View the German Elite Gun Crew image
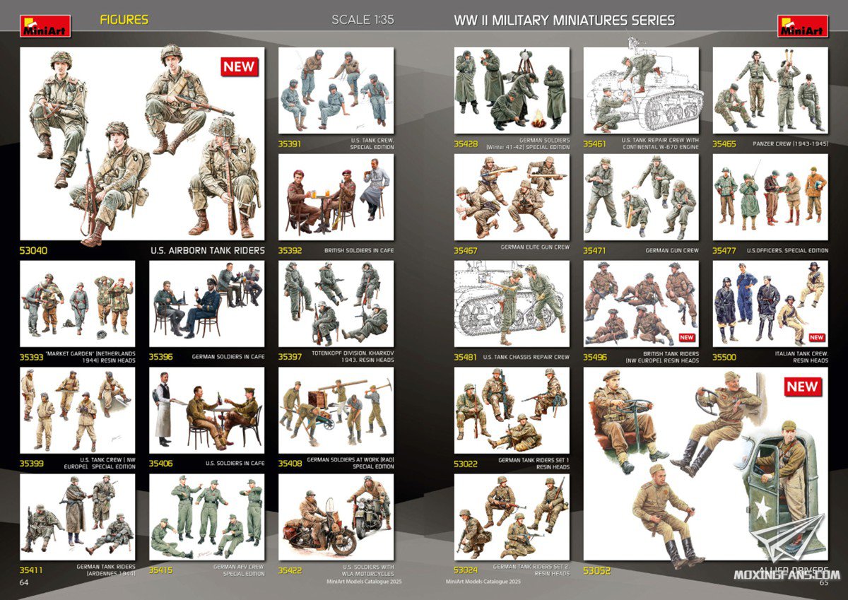This screenshot has width=848, height=600. pos(512,197)
